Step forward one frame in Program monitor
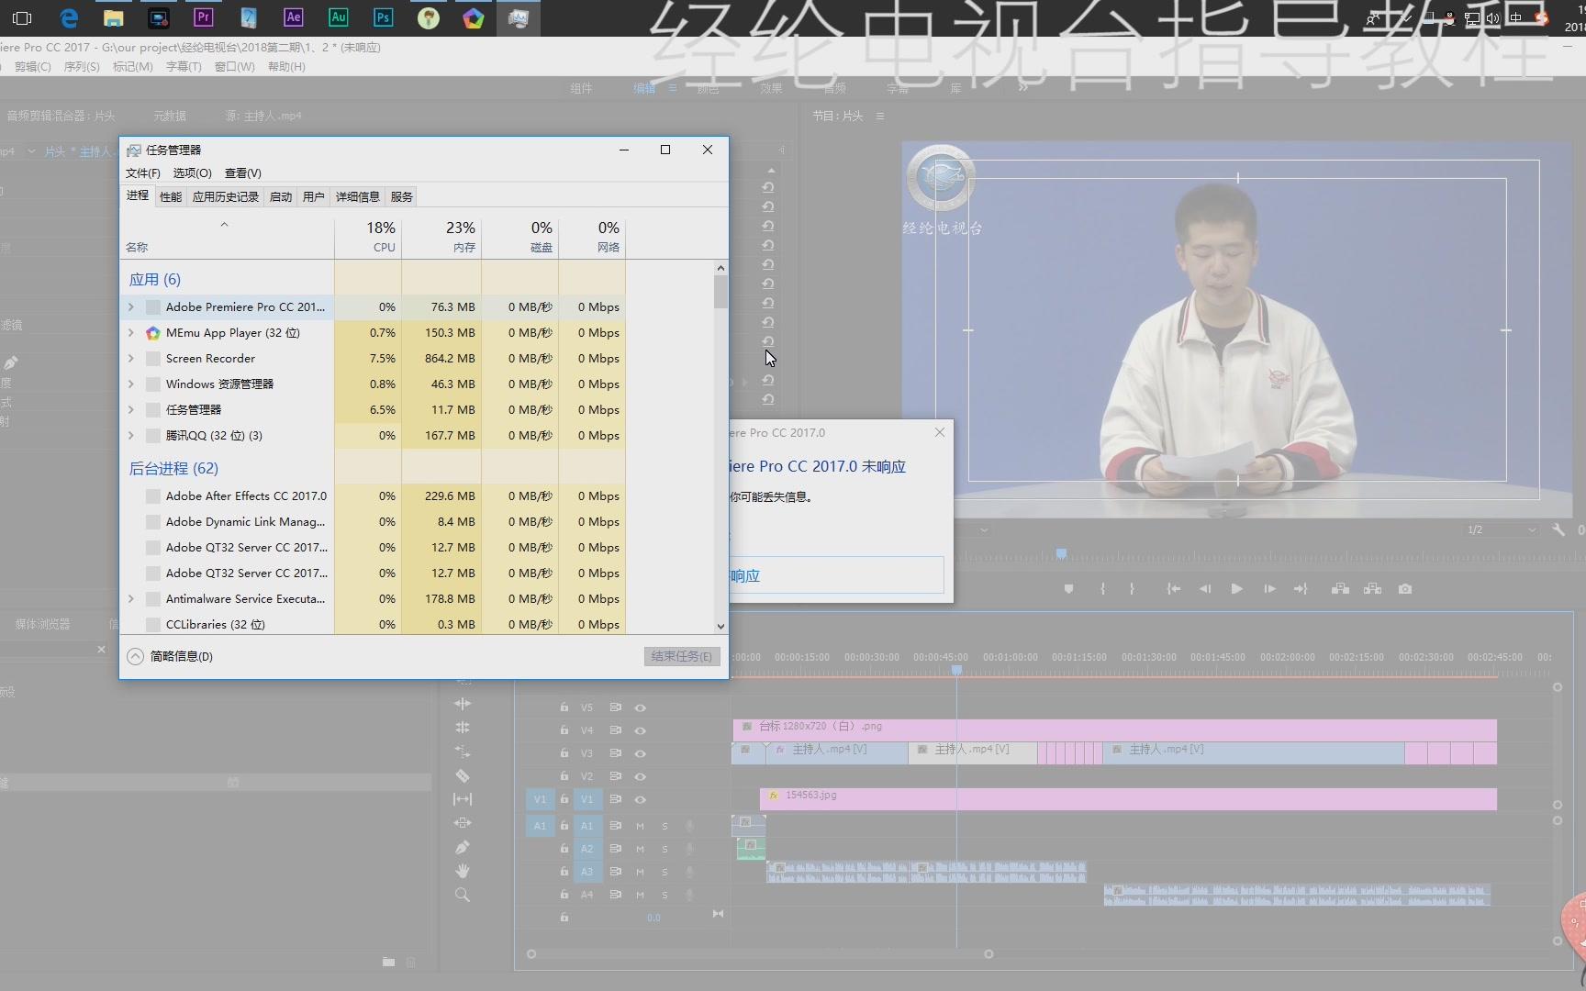This screenshot has width=1586, height=991. 1269,589
